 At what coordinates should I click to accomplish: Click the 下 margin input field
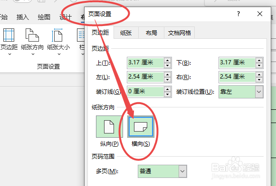click(237, 63)
